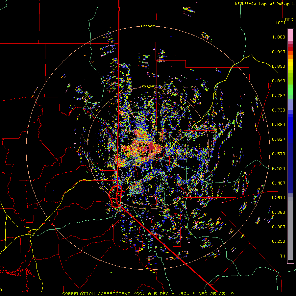The width and height of the screenshot is (296, 296).
Task: Click the 0.467 scale value
Action: 279,183
